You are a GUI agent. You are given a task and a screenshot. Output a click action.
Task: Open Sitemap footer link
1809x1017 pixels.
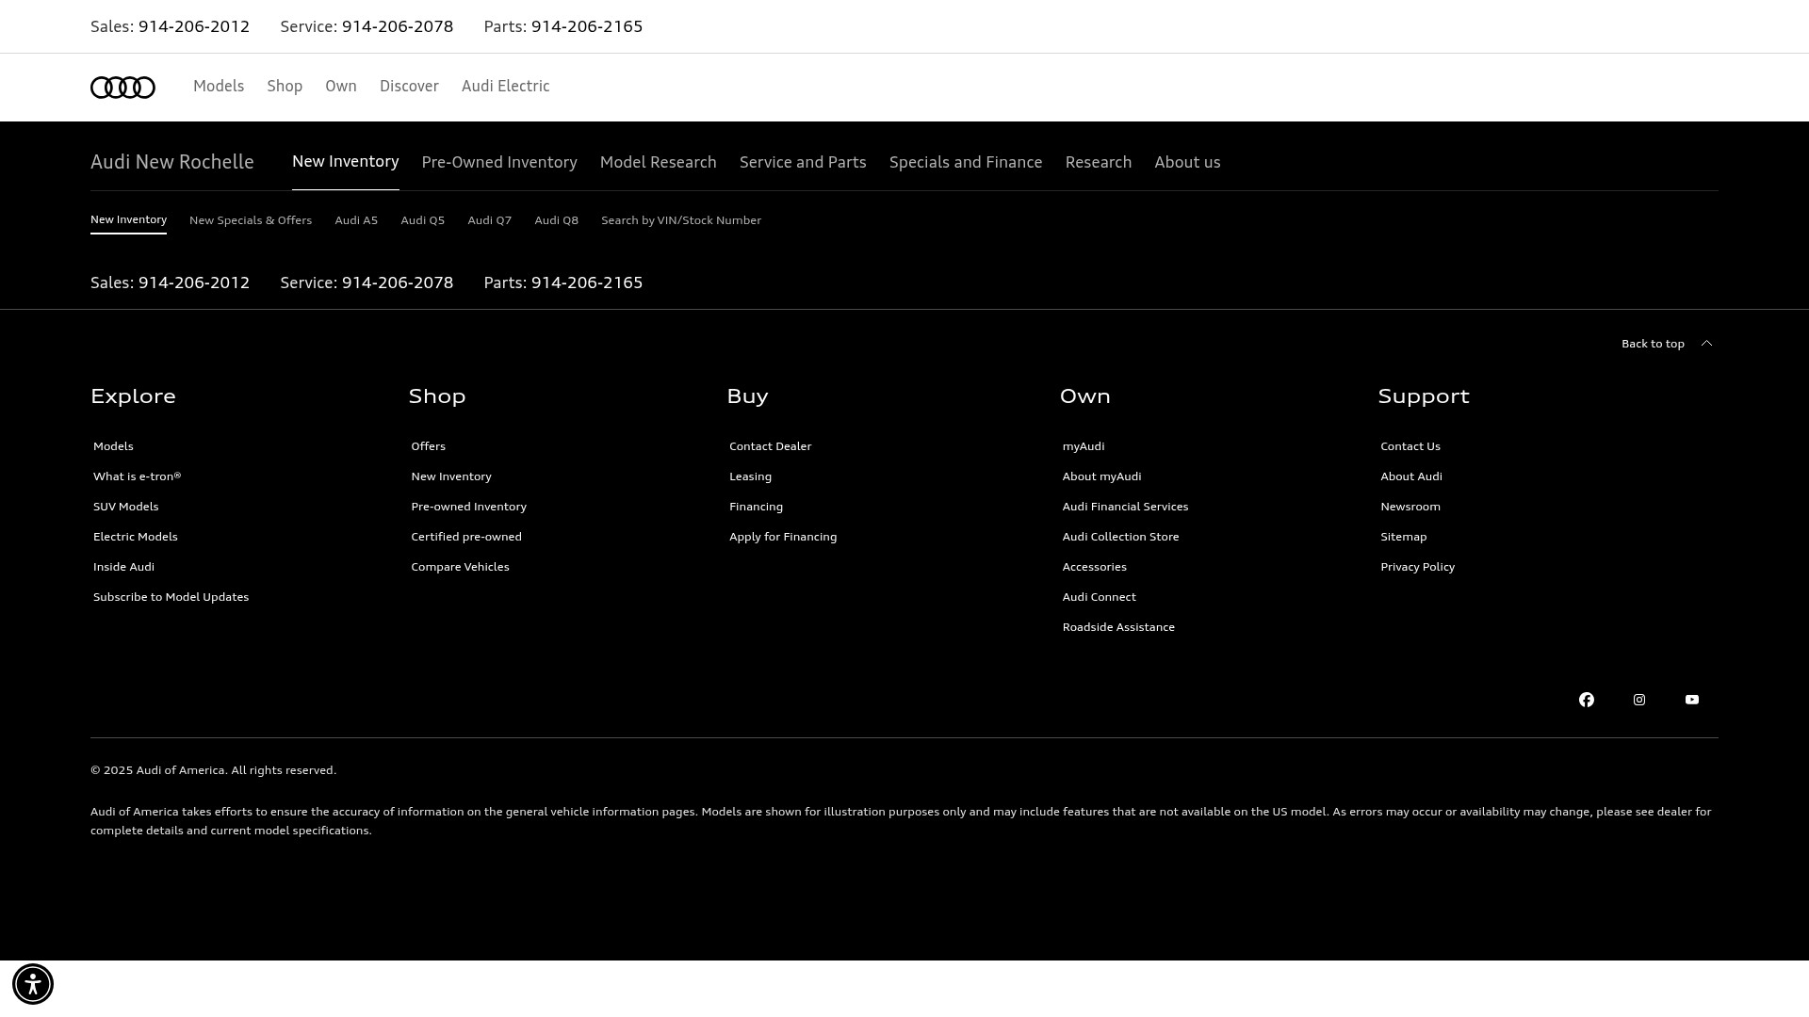(x=1403, y=537)
